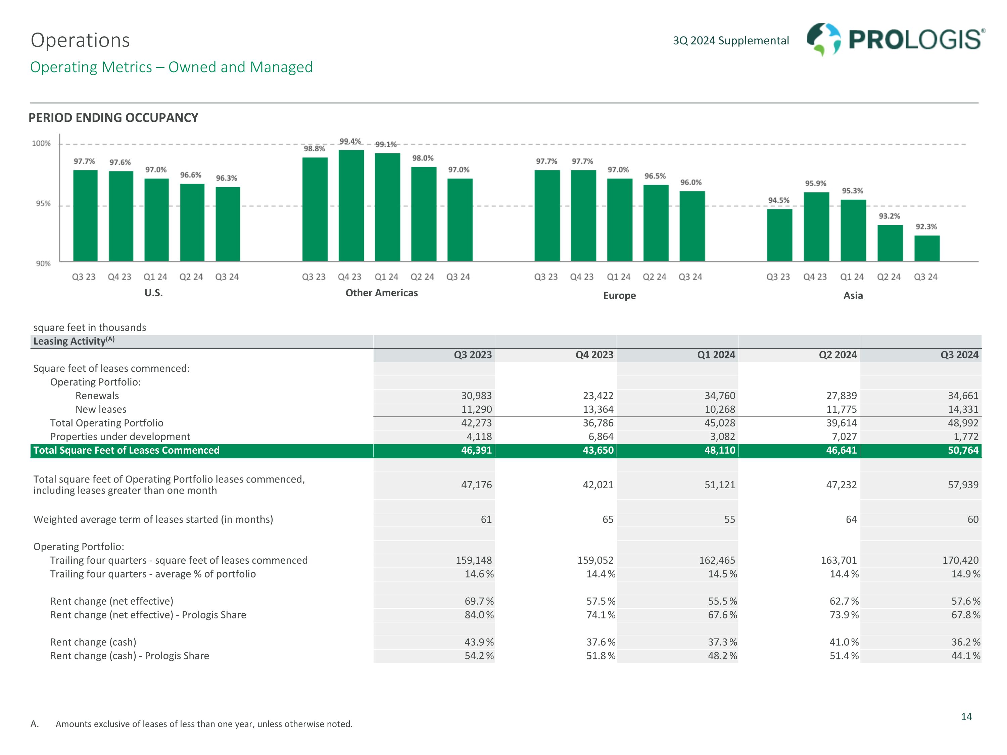Click the Prologis globe logo icon

click(x=823, y=39)
